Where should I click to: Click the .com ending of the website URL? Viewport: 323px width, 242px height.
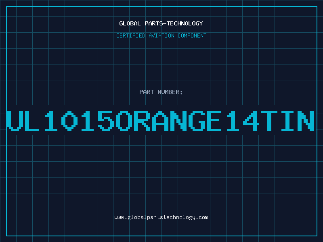pyautogui.click(x=201, y=217)
